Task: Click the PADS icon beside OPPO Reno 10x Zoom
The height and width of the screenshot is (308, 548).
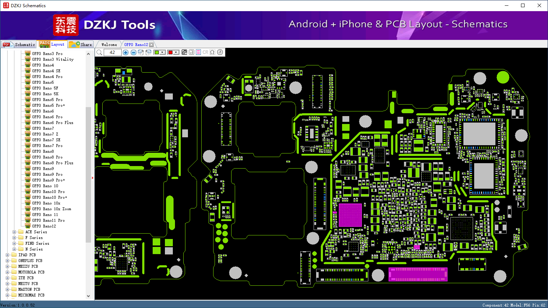Action: click(x=28, y=209)
